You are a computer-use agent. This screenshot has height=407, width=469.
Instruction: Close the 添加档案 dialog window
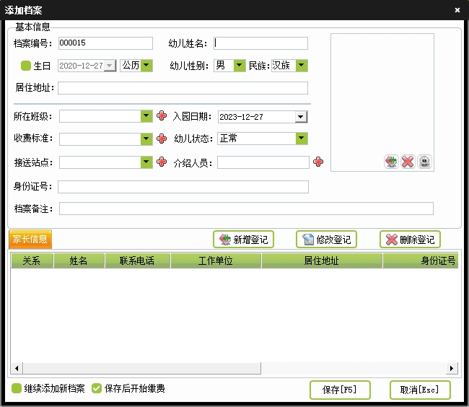pos(457,9)
